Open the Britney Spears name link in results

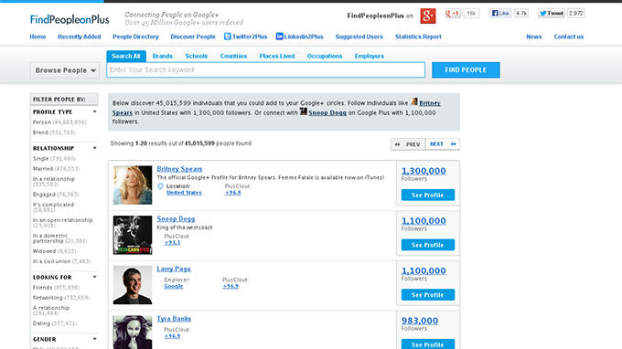tap(179, 169)
